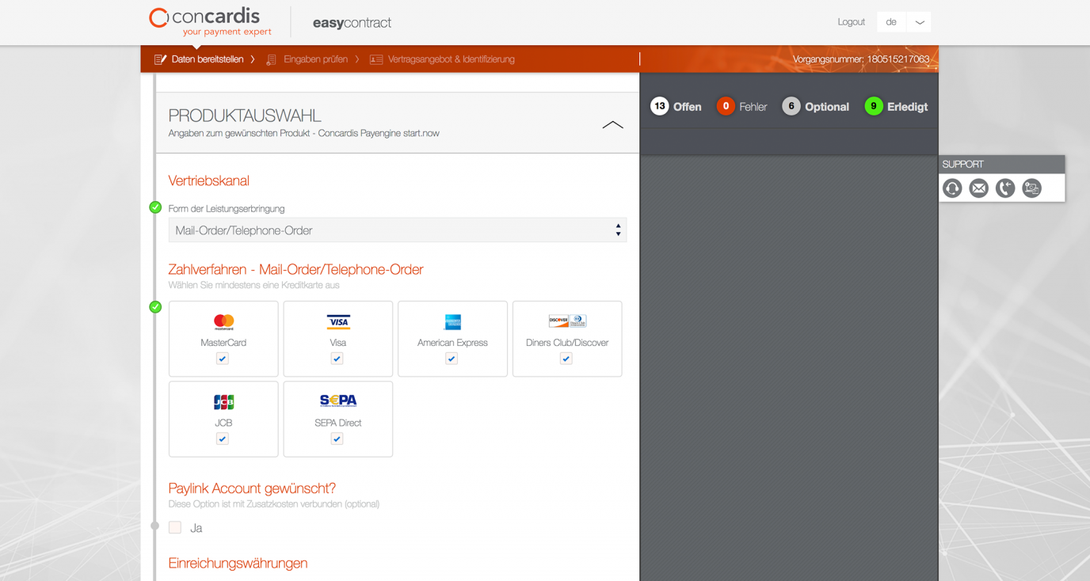Expand the language selector next to 'de'
The width and height of the screenshot is (1090, 581).
(919, 21)
